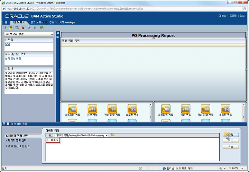The height and width of the screenshot is (172, 249).
Task: Click the 갱신 정렬 목록 view header text
Action: coord(71,41)
